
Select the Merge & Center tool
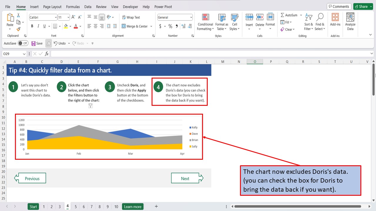coord(135,26)
